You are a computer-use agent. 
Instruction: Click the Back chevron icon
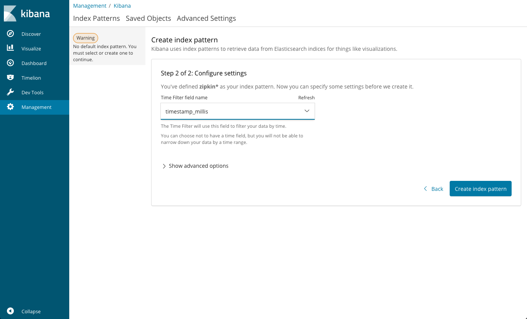(425, 189)
